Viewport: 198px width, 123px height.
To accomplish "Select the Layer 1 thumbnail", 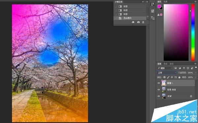I will point(164,83).
